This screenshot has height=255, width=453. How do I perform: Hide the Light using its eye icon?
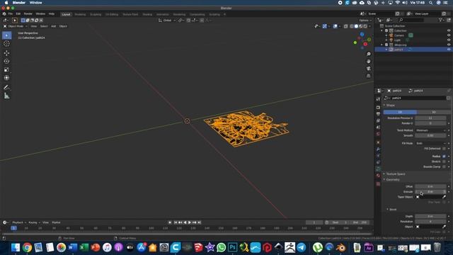pos(449,40)
